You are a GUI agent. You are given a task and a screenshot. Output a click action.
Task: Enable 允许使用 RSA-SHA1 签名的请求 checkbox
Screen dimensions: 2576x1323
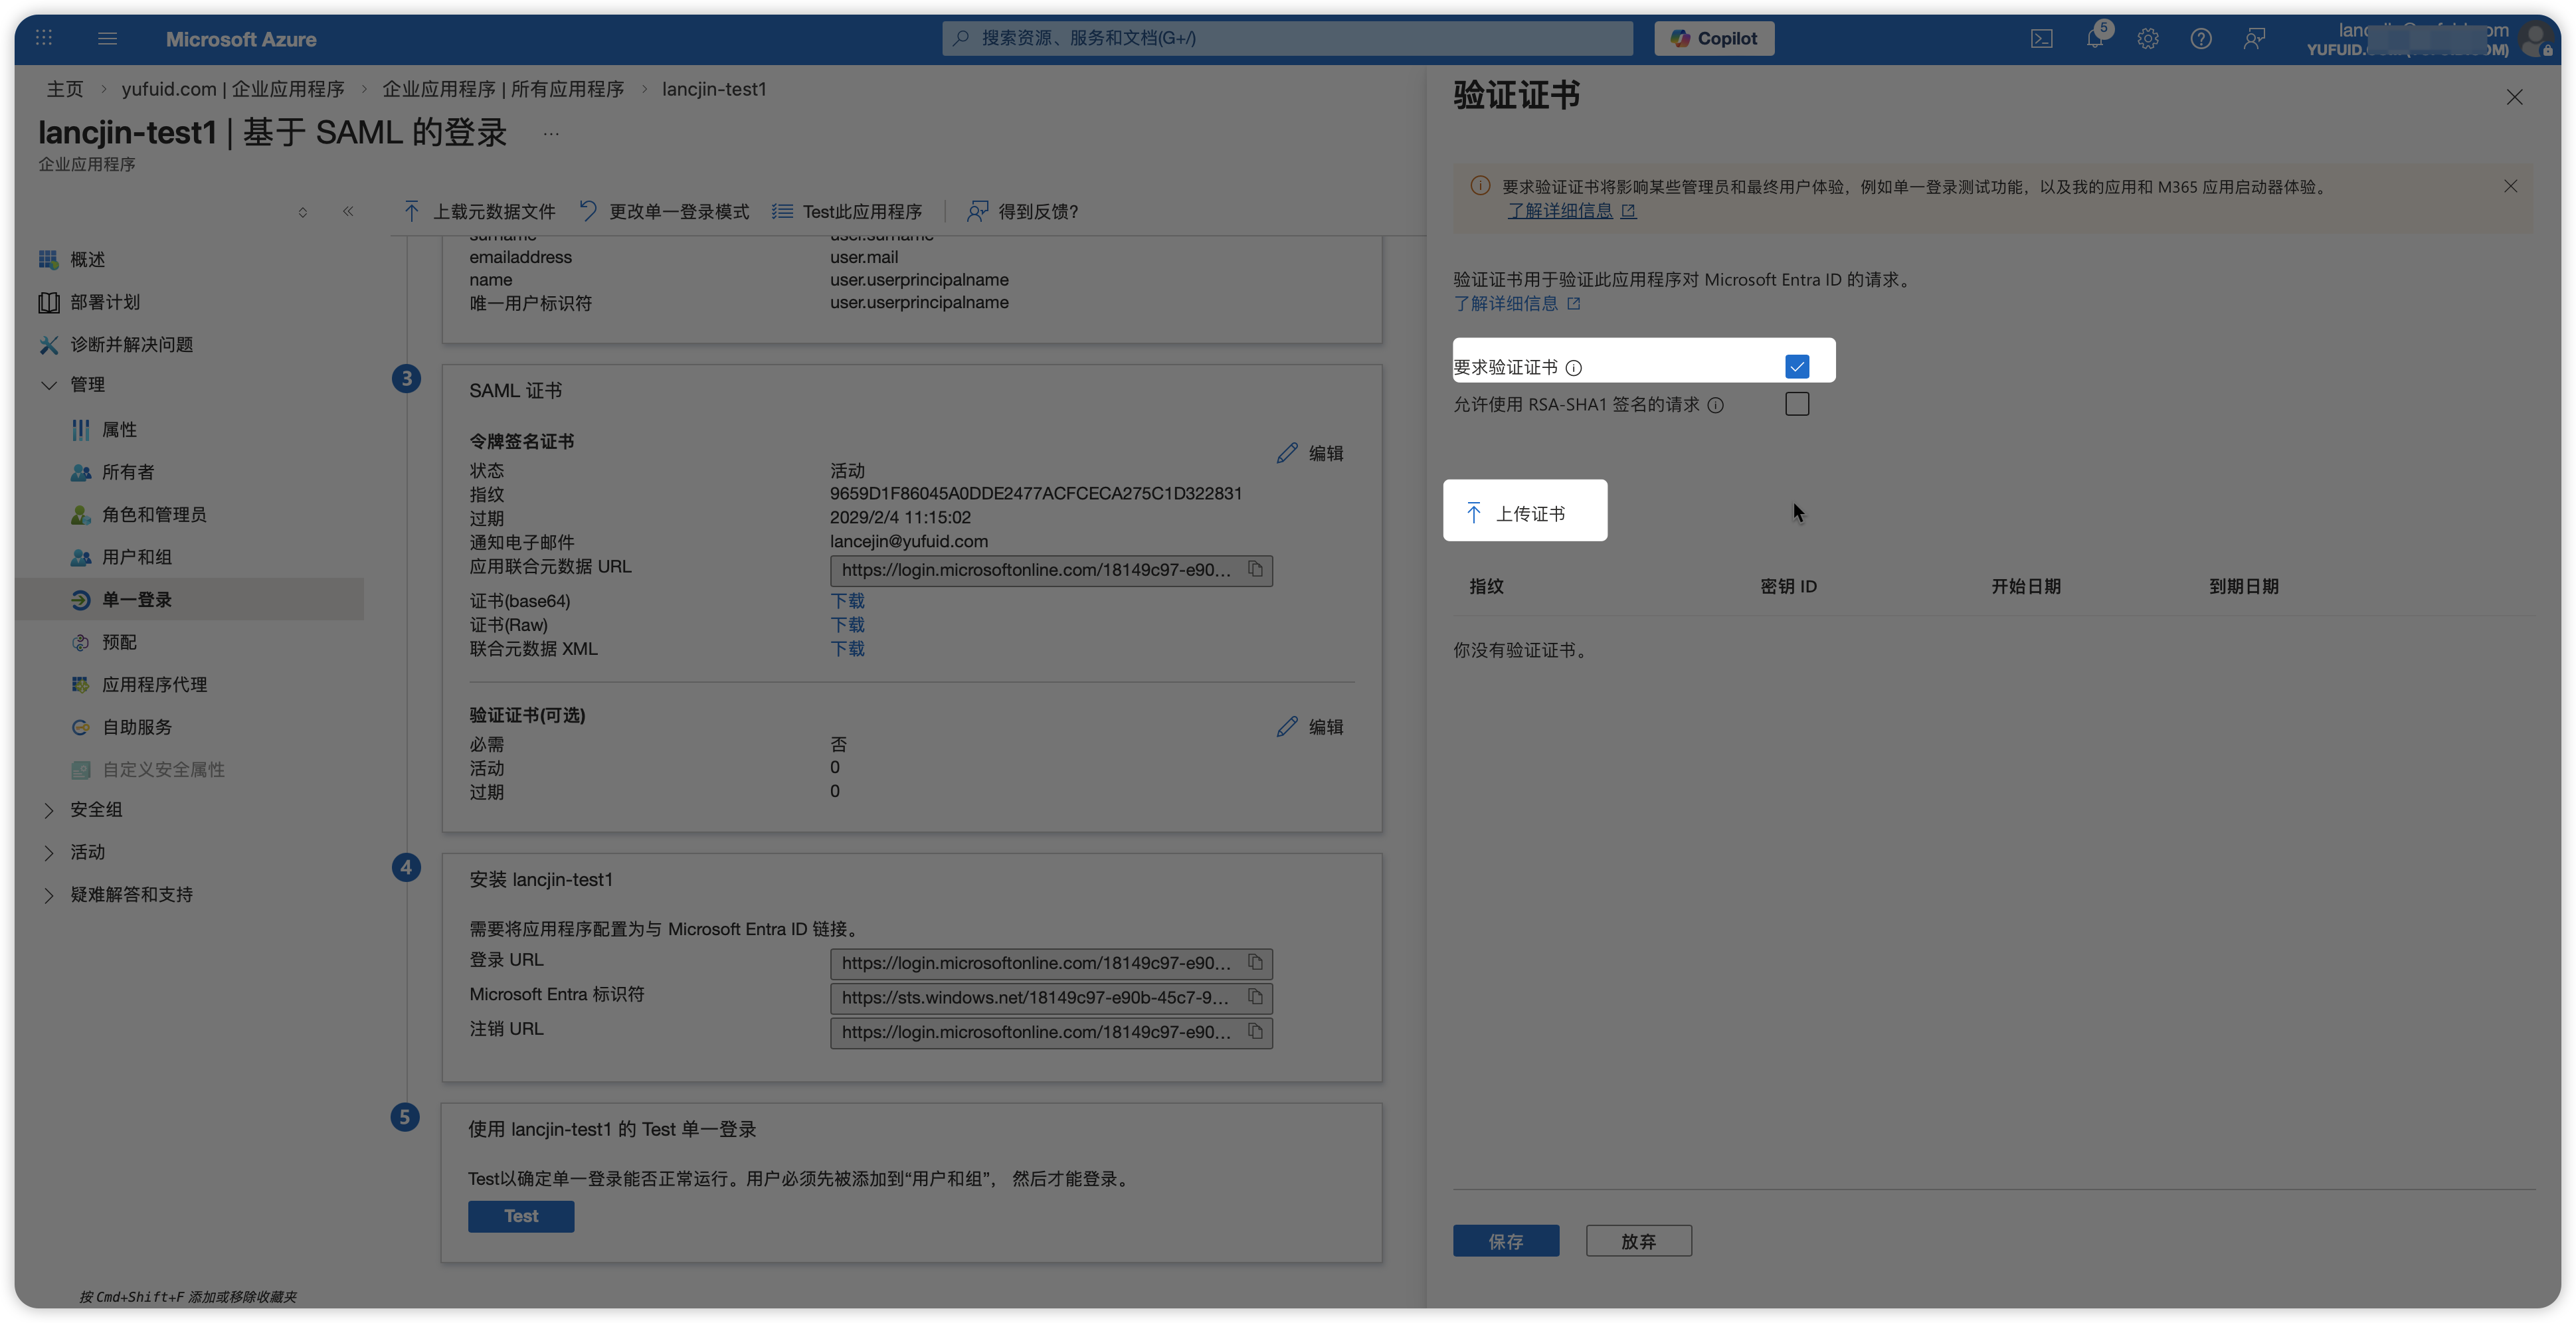tap(1796, 404)
